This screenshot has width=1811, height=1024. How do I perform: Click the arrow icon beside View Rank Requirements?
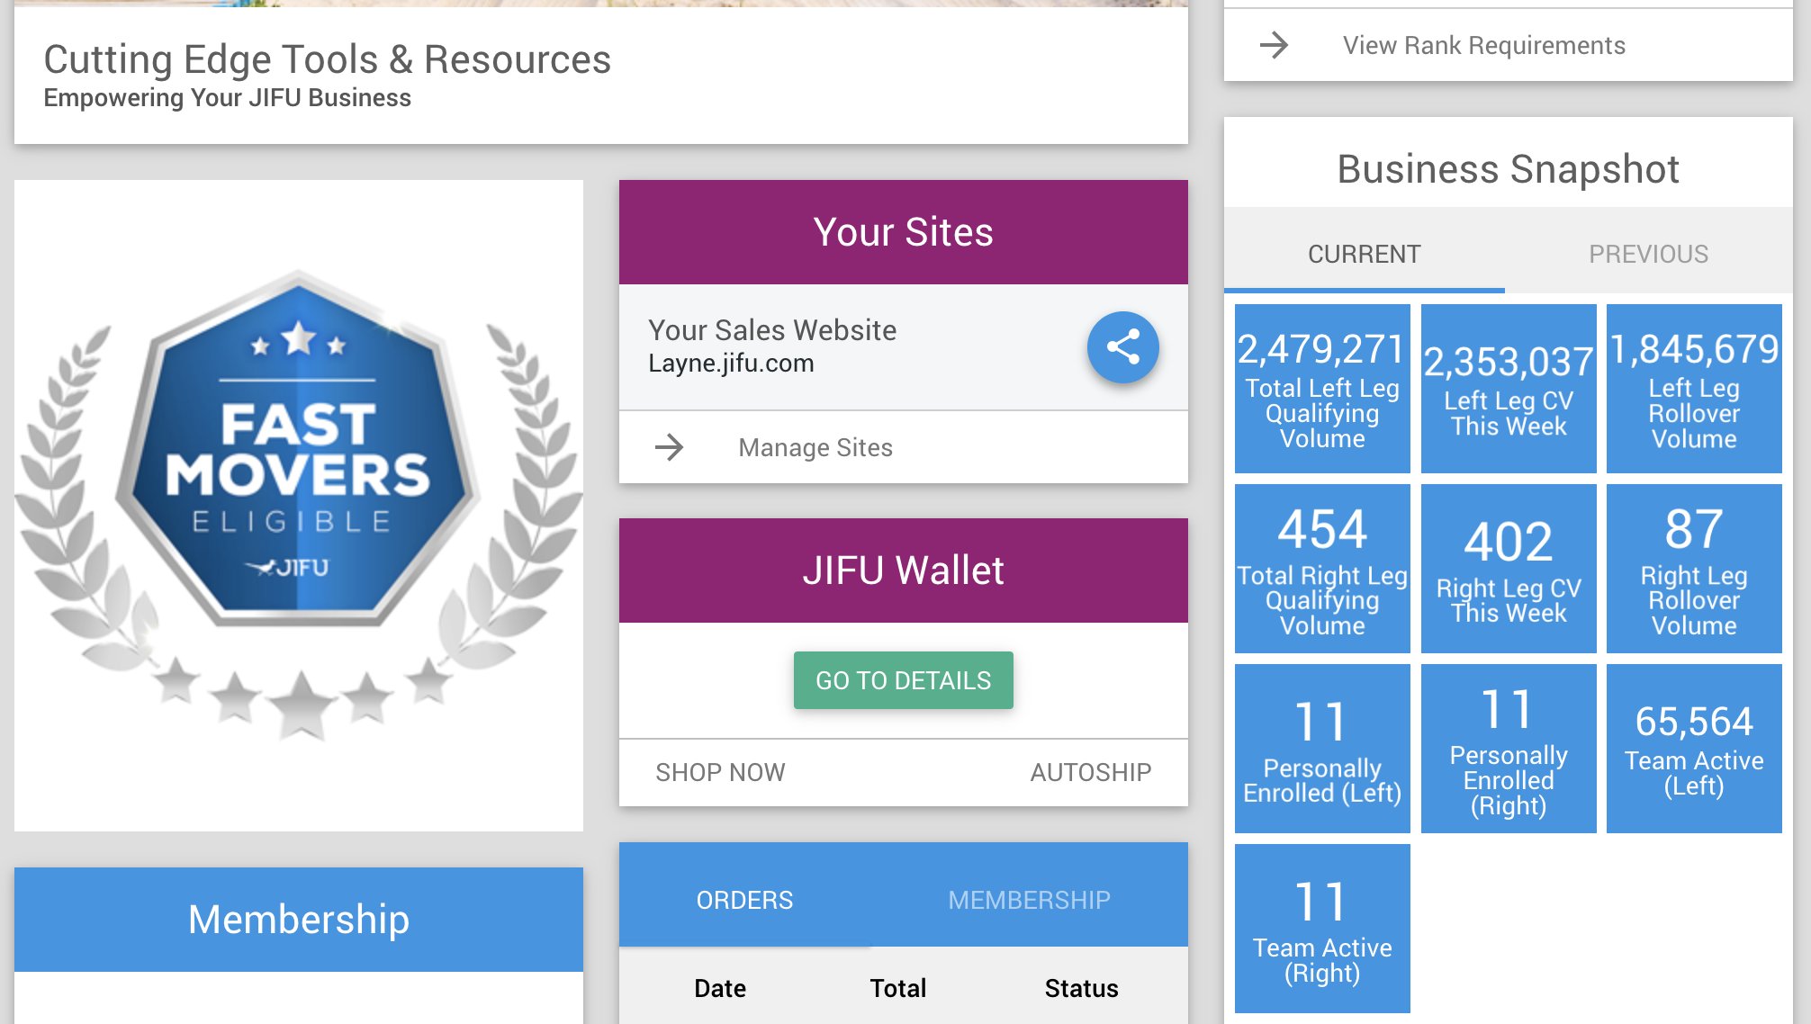(x=1274, y=45)
